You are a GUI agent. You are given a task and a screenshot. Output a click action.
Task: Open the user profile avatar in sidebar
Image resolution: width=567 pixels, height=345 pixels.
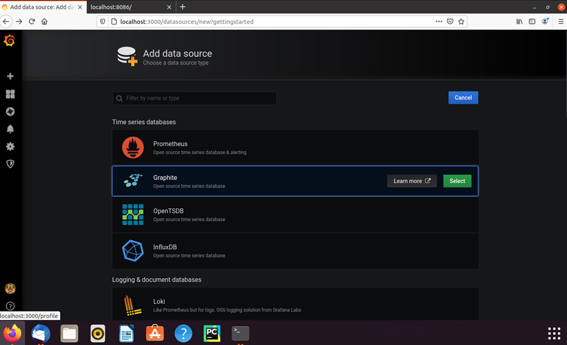click(10, 289)
